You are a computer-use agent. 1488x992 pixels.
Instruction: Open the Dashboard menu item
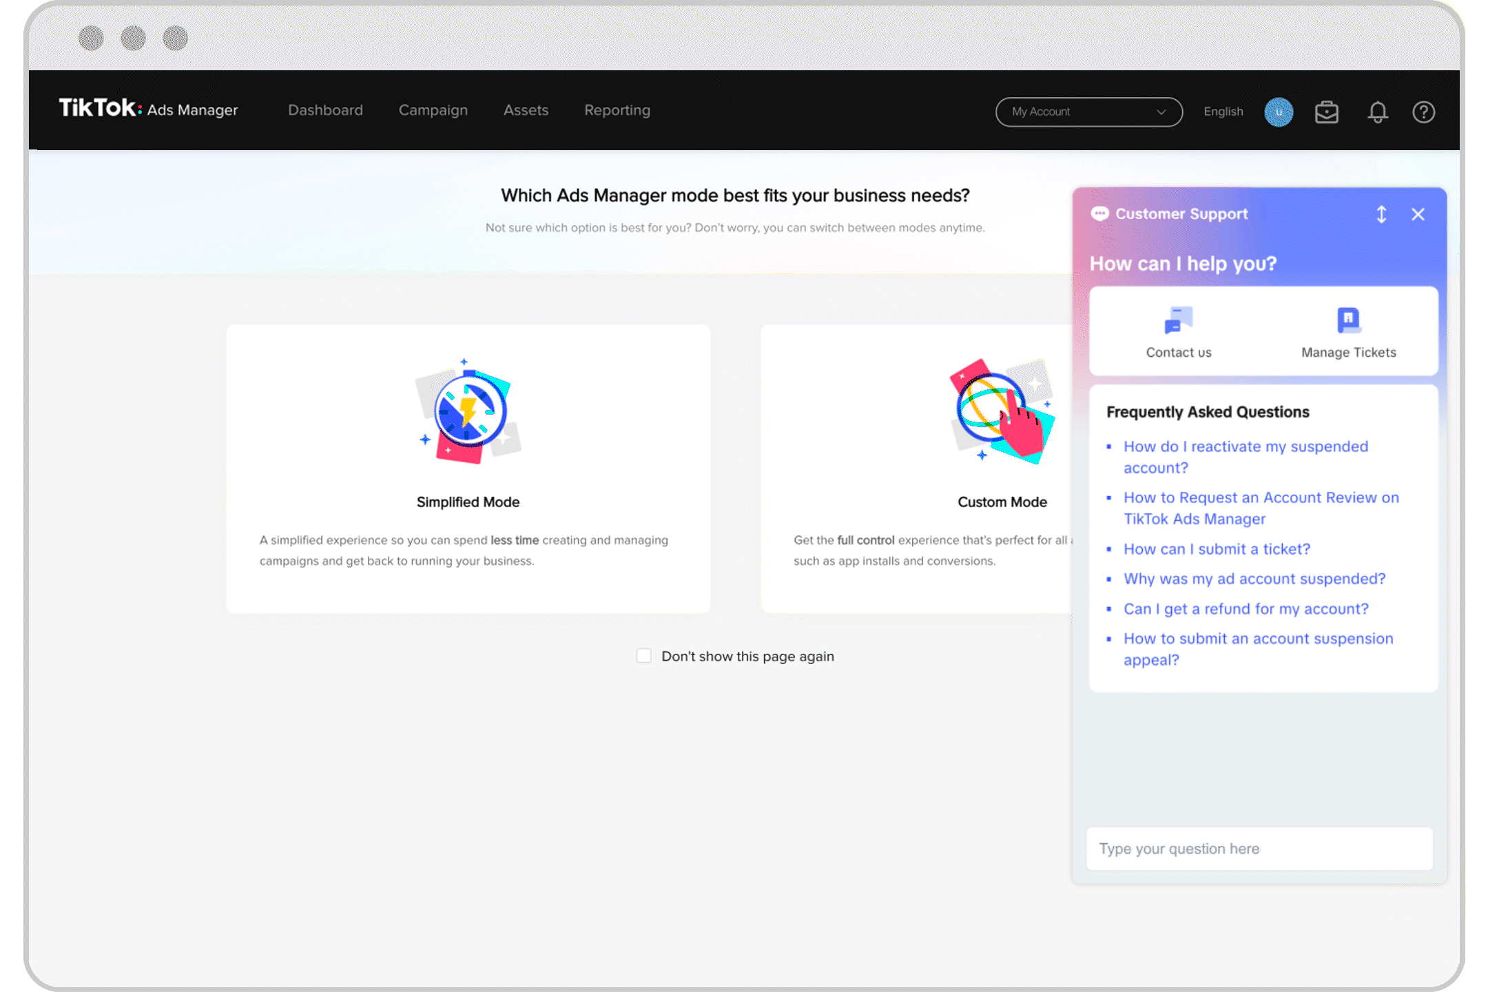click(325, 110)
